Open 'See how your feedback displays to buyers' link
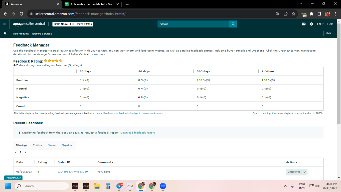 point(133,113)
